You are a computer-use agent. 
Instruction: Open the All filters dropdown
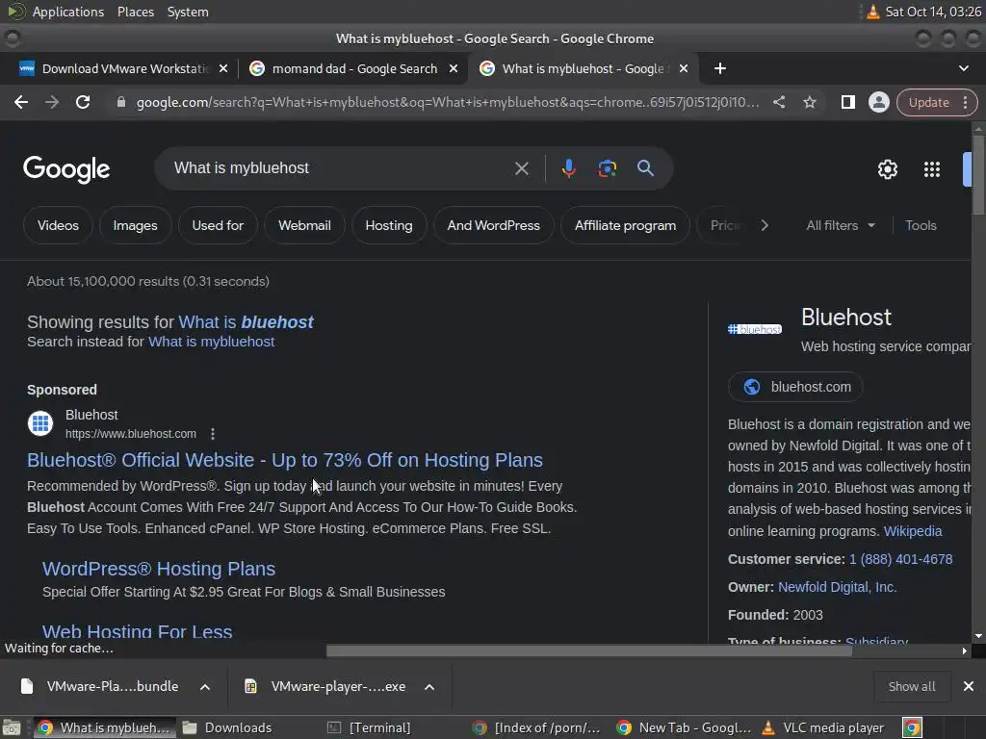click(x=841, y=225)
